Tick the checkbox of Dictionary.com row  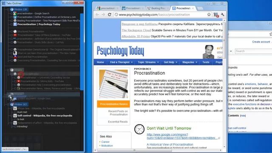tap(12, 17)
